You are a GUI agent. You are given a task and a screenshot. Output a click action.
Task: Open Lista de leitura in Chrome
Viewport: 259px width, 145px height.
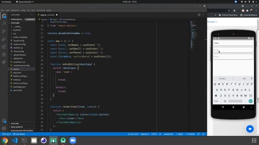point(248,15)
